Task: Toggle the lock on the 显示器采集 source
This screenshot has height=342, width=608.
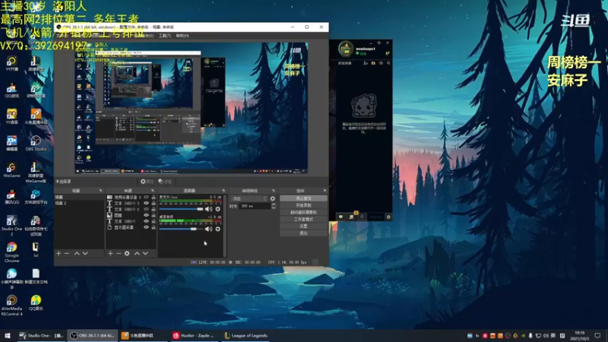Action: click(x=154, y=227)
